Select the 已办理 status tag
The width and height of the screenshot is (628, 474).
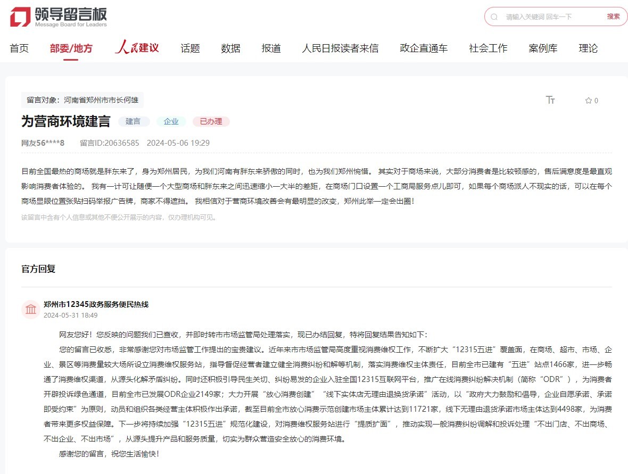(211, 121)
